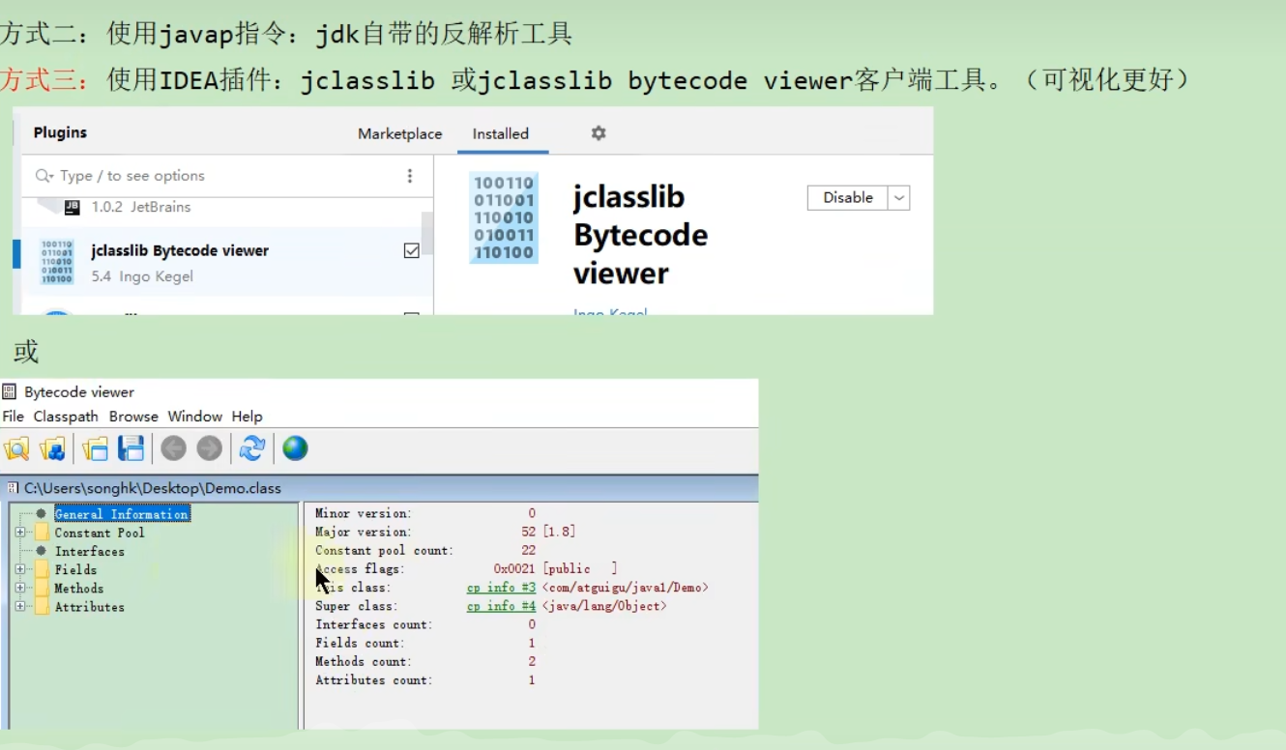
Task: Click the com/atguigu/java1/Demo class name text
Action: click(x=626, y=588)
